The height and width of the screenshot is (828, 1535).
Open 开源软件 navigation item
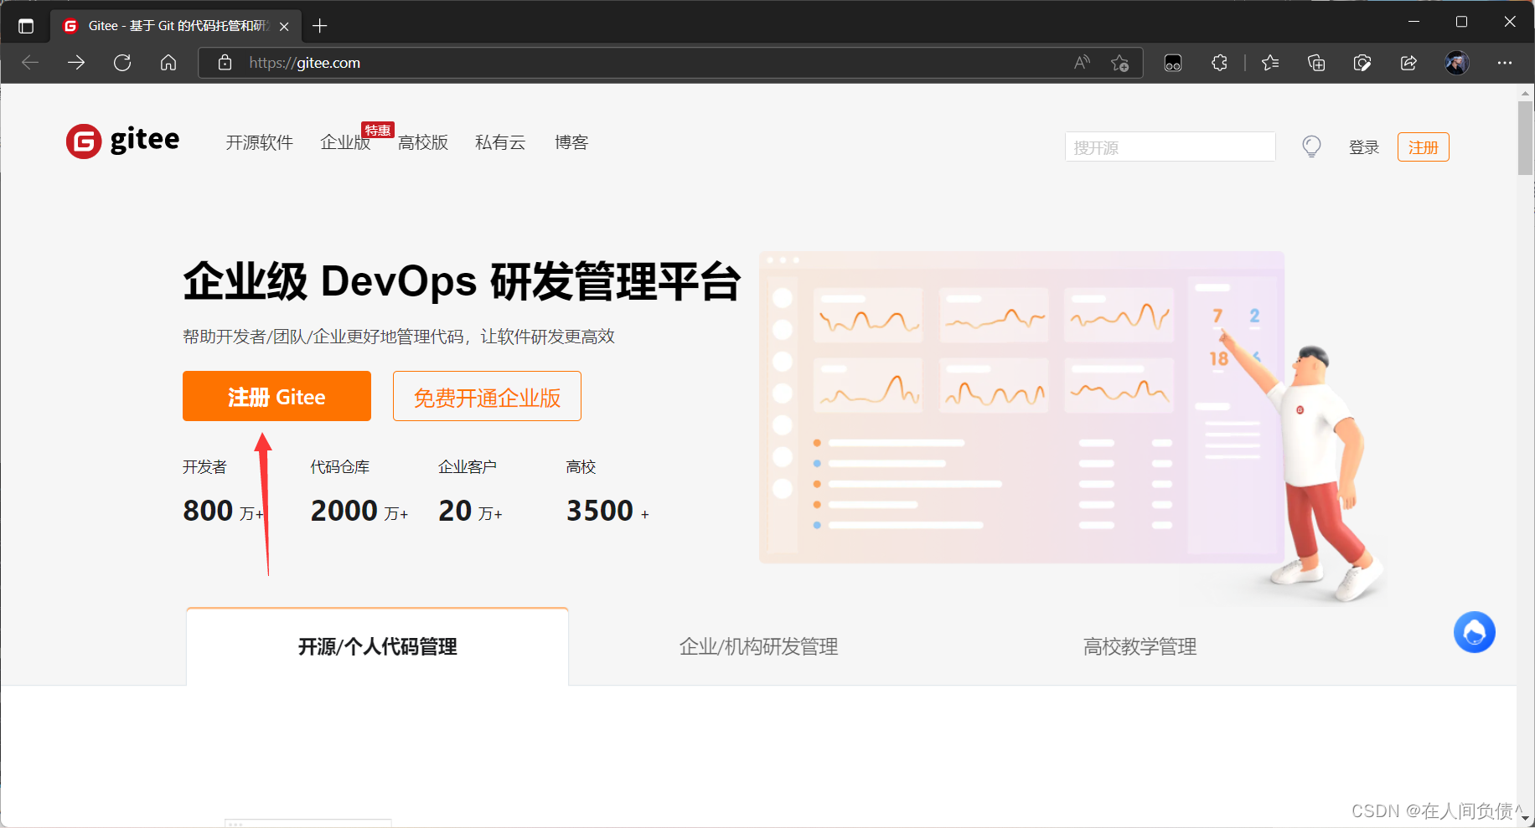pyautogui.click(x=260, y=142)
